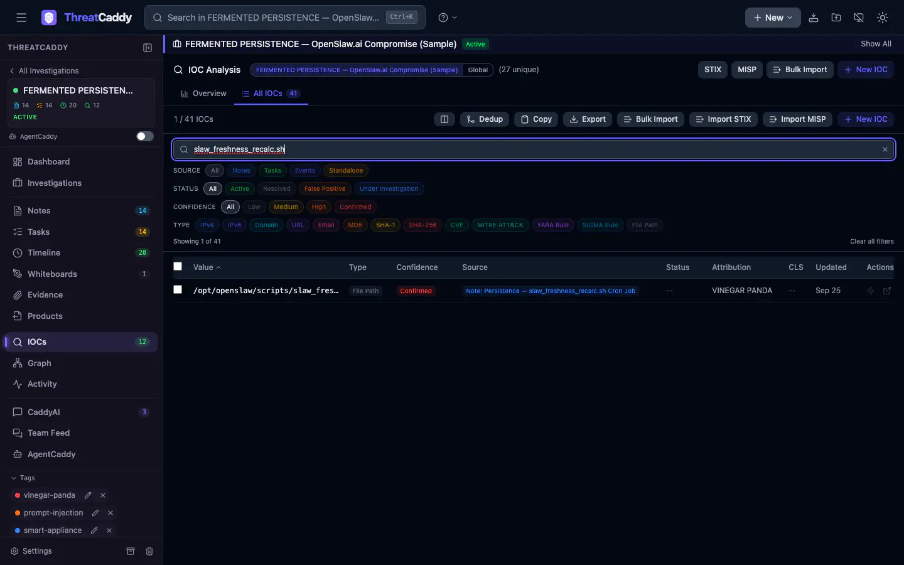The width and height of the screenshot is (904, 565).
Task: Click the Dedup button
Action: (x=485, y=119)
